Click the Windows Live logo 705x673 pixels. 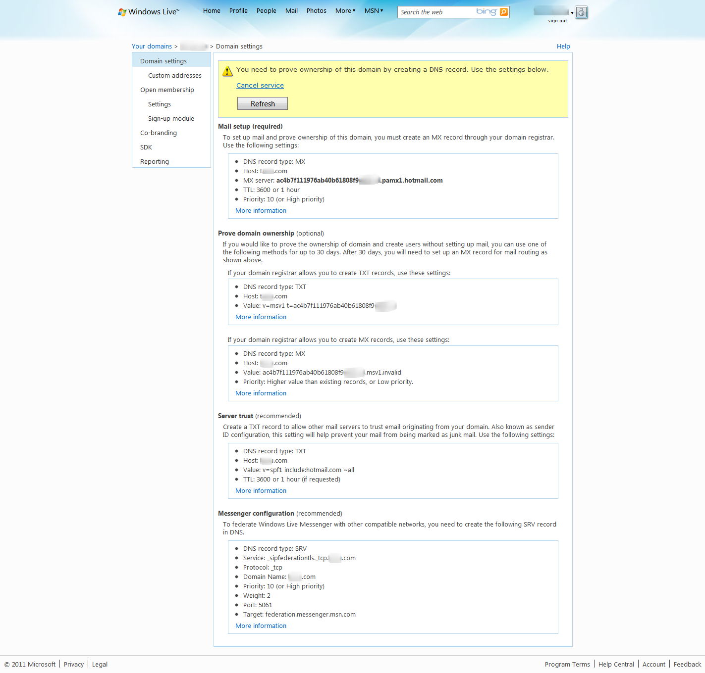point(149,12)
